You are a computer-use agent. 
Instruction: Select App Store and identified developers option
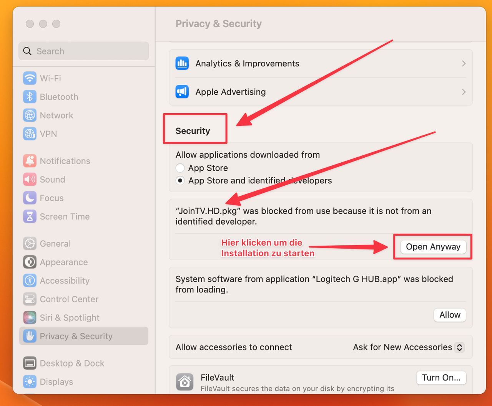[180, 181]
